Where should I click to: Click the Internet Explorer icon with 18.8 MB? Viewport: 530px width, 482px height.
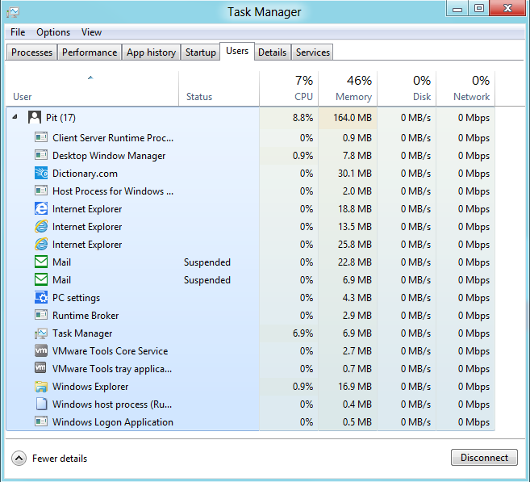pyautogui.click(x=41, y=208)
